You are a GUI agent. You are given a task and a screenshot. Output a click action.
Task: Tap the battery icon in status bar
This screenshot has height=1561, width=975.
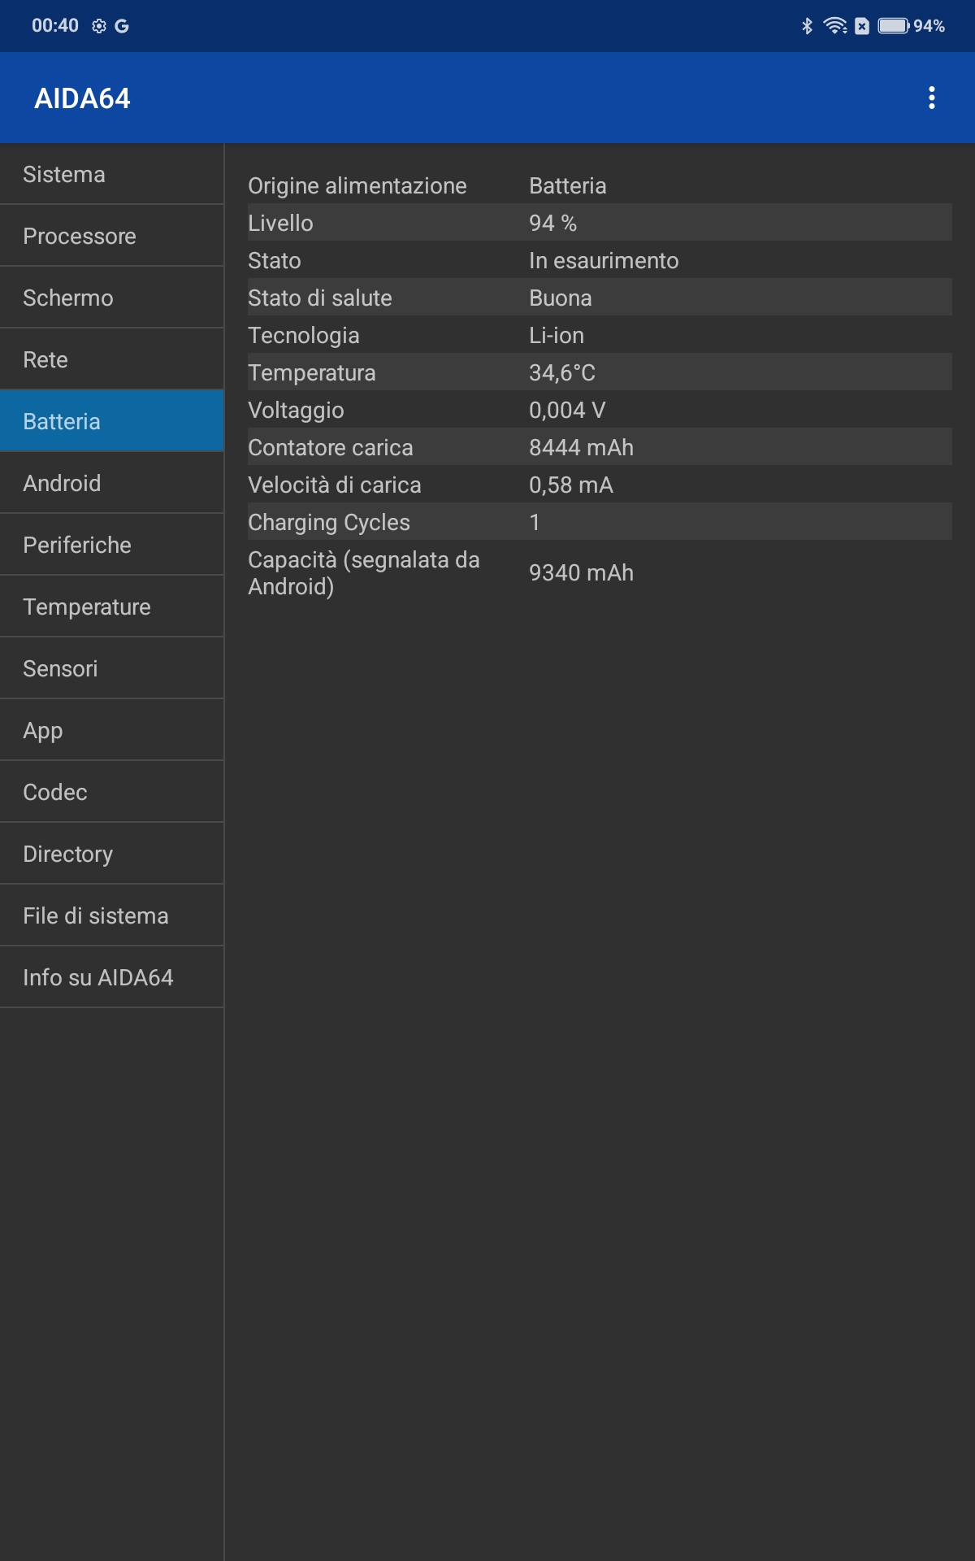[x=894, y=26]
